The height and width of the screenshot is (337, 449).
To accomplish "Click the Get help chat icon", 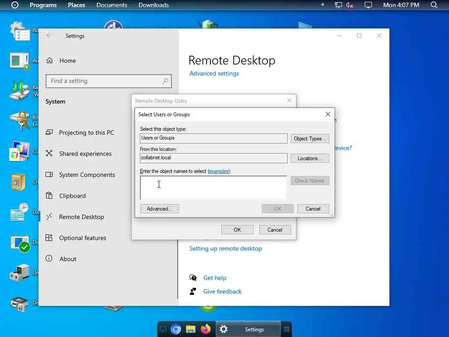I will [193, 278].
